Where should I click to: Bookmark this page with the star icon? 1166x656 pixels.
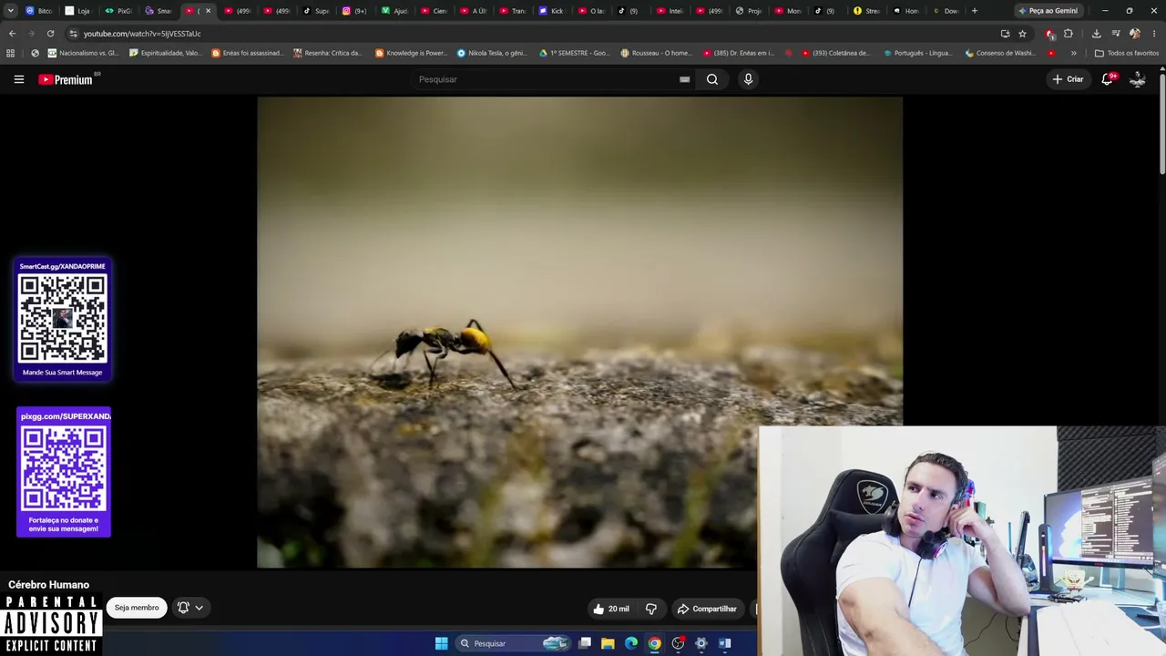[x=1022, y=34]
